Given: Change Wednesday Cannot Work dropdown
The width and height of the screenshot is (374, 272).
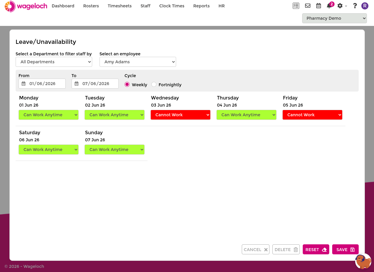Looking at the screenshot, I should tap(181, 115).
